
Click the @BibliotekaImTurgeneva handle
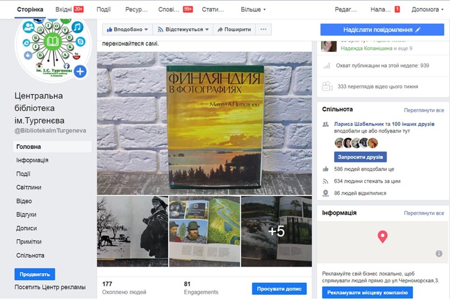(x=50, y=131)
